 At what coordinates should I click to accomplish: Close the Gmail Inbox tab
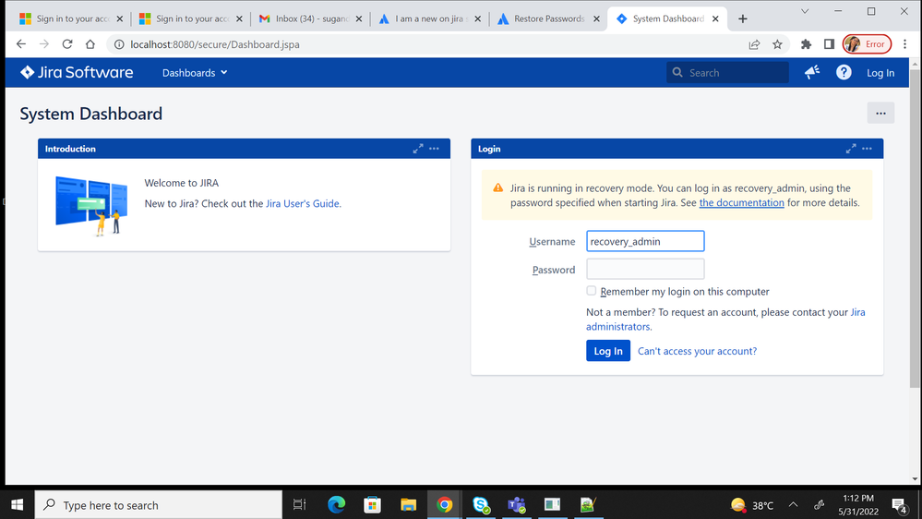pyautogui.click(x=359, y=18)
